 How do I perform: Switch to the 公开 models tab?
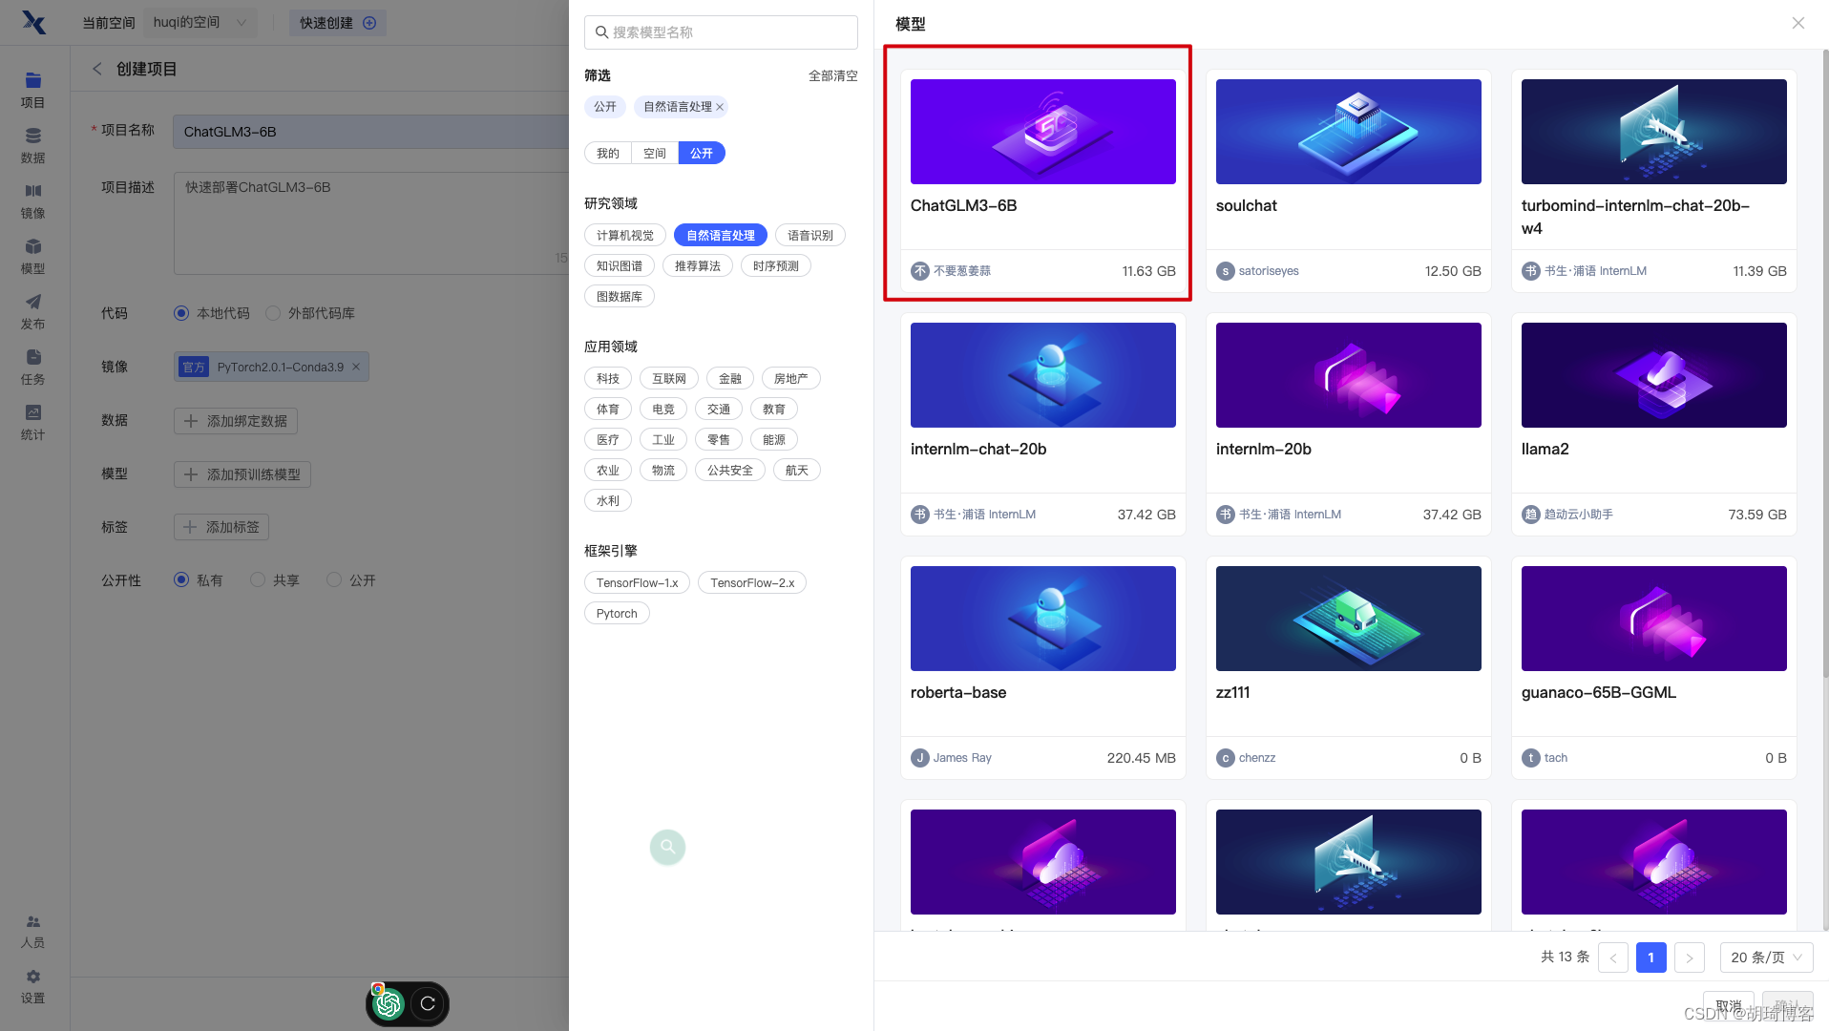(x=702, y=154)
